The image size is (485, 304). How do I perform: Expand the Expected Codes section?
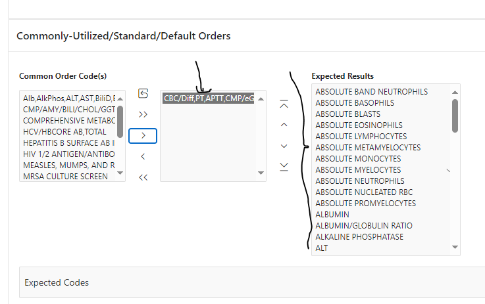[57, 282]
